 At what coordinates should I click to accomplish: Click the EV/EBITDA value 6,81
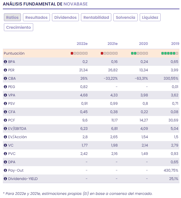[x=114, y=129]
